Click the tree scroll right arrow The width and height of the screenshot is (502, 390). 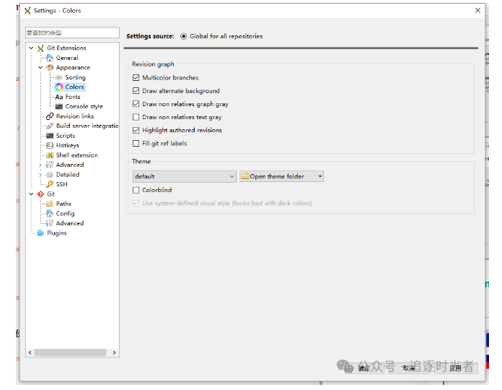click(114, 353)
